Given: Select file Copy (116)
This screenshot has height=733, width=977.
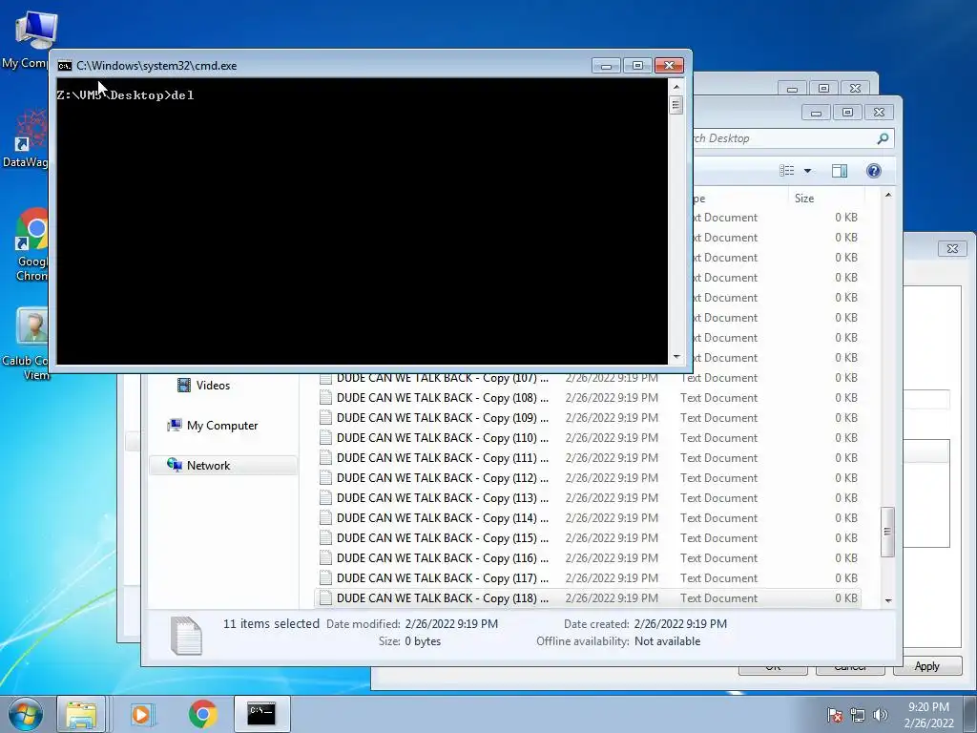Looking at the screenshot, I should [x=588, y=557].
